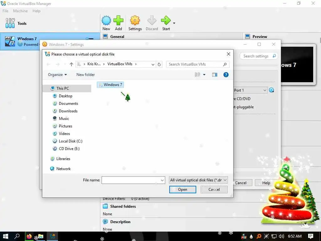
Task: Open Firefox from taskbar
Action: pos(29,236)
